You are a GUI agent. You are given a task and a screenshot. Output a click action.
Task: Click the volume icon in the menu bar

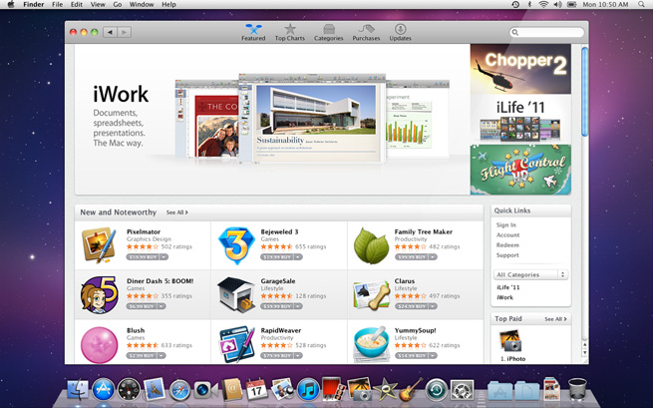[557, 5]
